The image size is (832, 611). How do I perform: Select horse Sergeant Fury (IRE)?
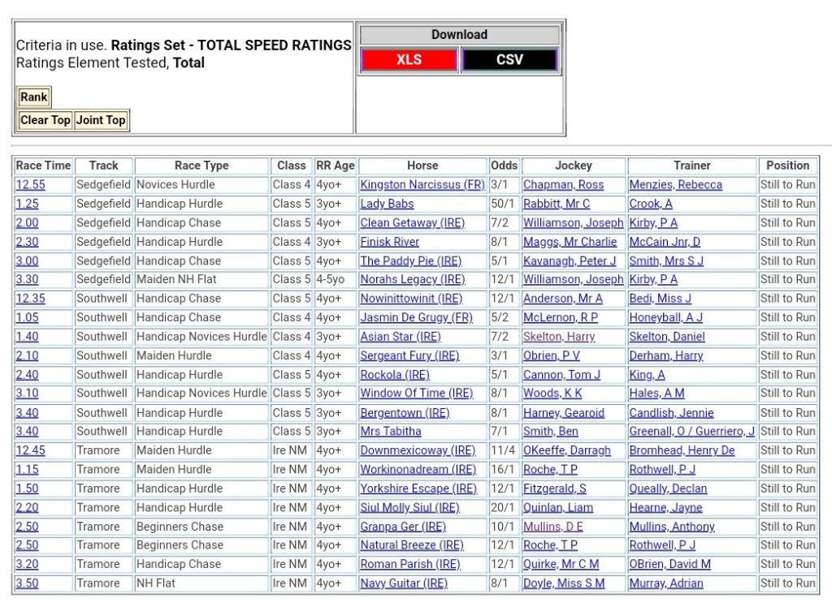pyautogui.click(x=409, y=356)
